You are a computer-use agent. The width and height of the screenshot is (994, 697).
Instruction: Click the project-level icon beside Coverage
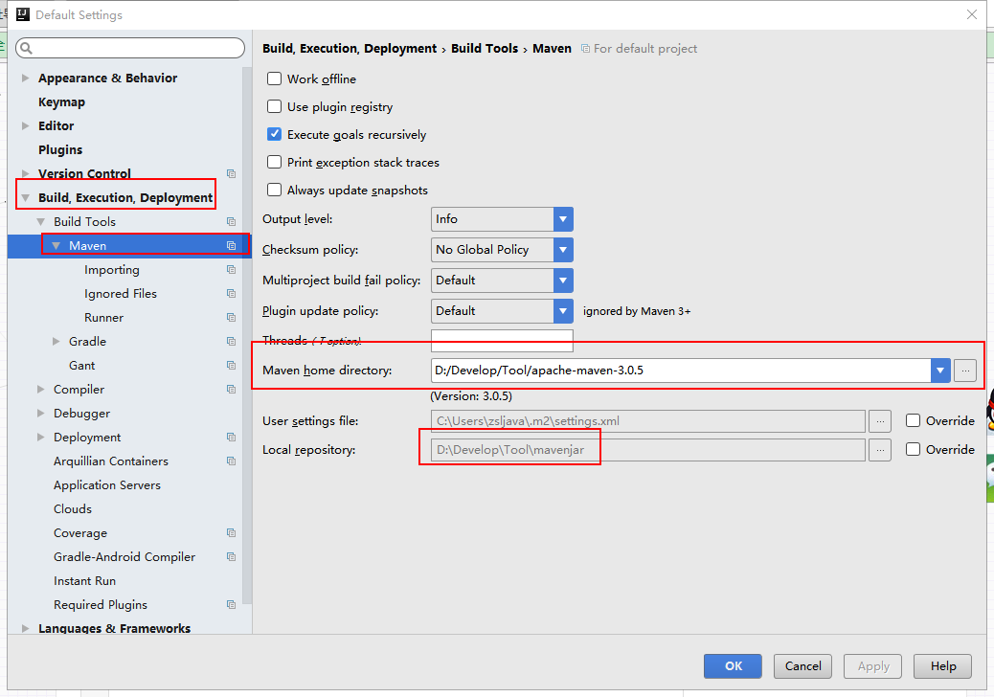[x=232, y=533]
